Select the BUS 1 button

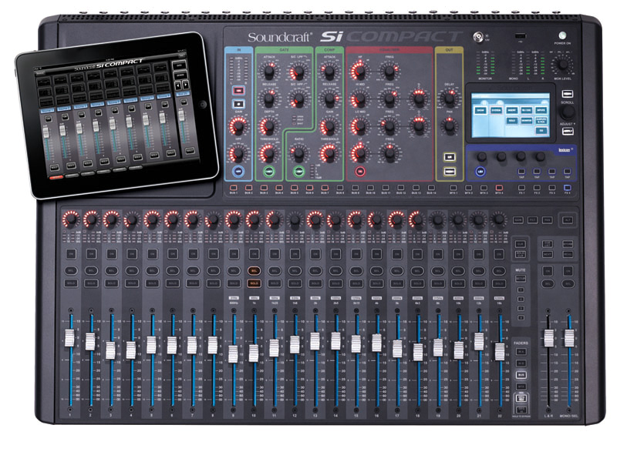tap(234, 188)
